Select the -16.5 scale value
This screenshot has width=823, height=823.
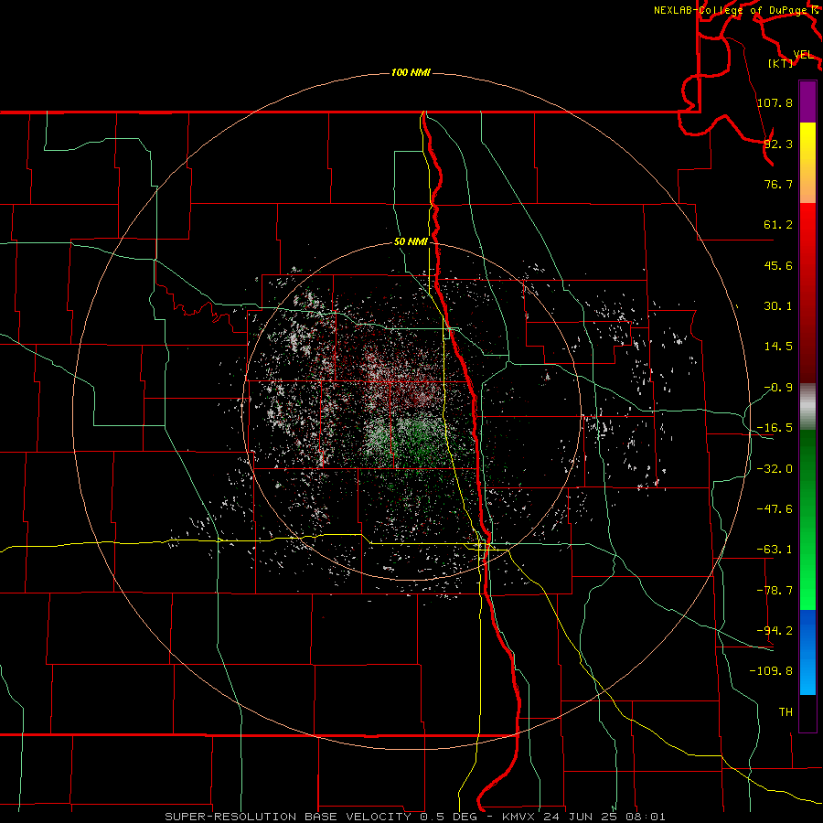(x=775, y=428)
